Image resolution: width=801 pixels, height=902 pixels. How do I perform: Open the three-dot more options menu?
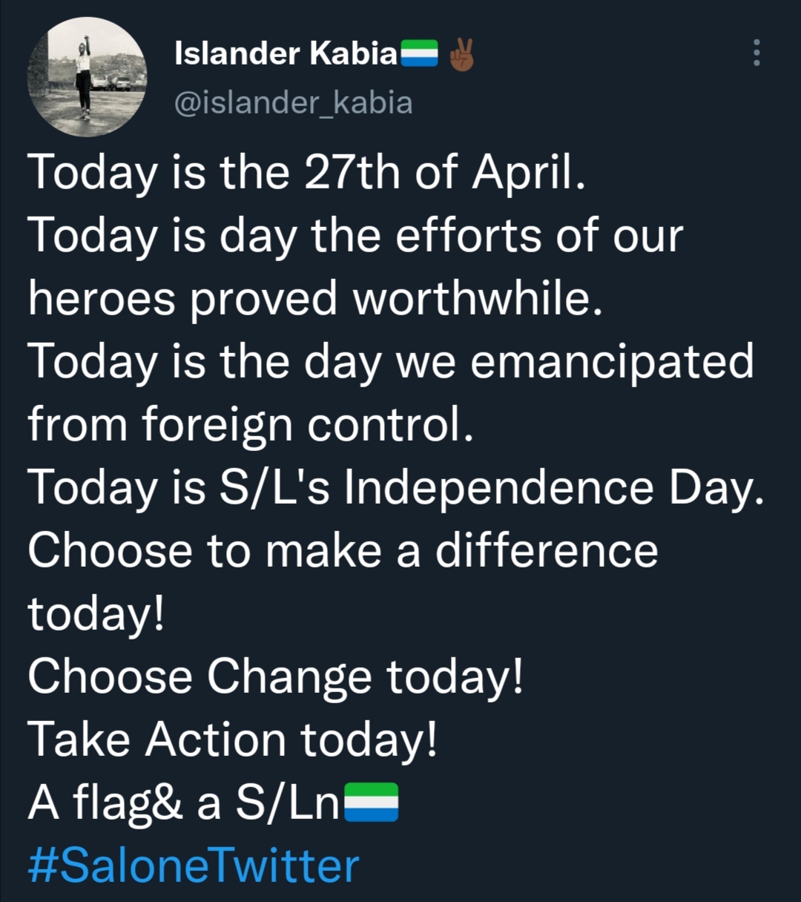click(x=756, y=53)
